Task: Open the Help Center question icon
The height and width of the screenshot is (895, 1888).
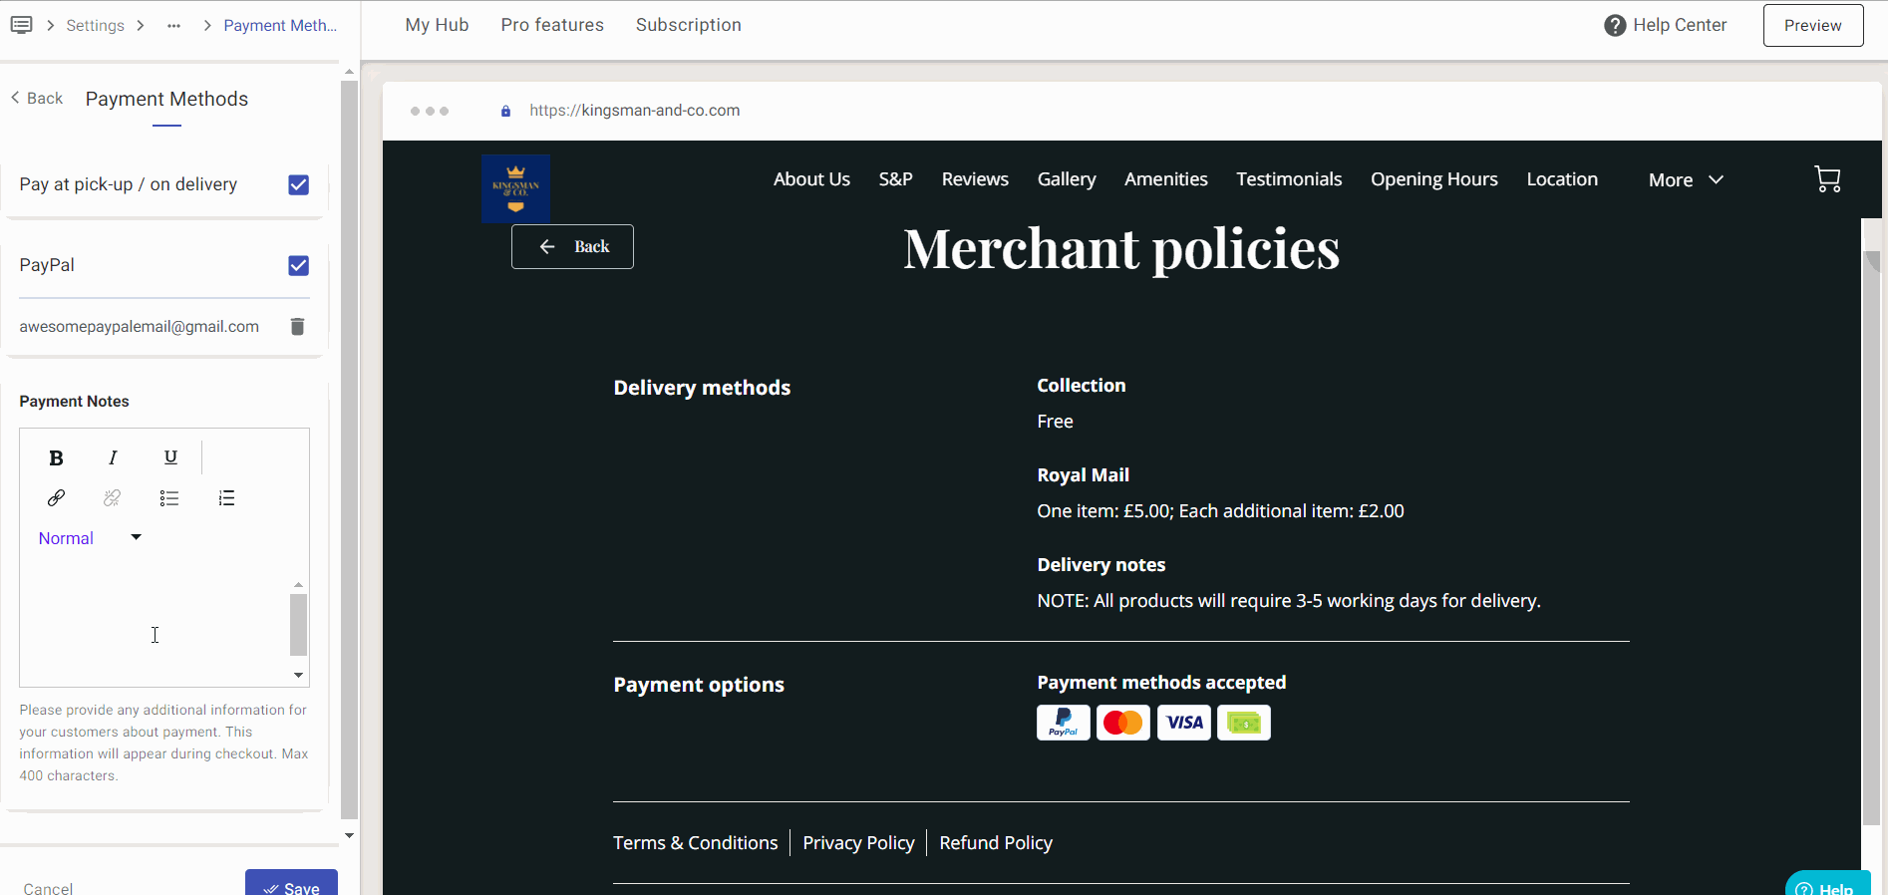Action: [1615, 26]
